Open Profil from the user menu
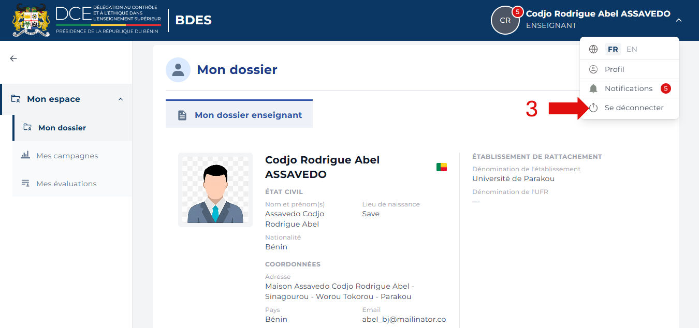Viewport: 699px width, 328px height. pyautogui.click(x=629, y=69)
